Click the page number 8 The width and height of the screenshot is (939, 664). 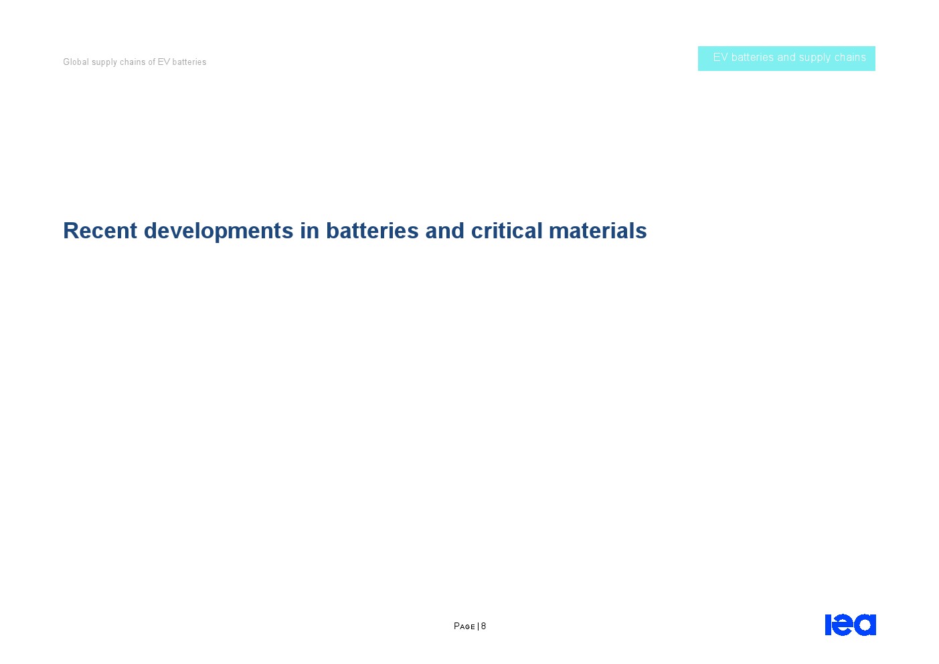[484, 627]
